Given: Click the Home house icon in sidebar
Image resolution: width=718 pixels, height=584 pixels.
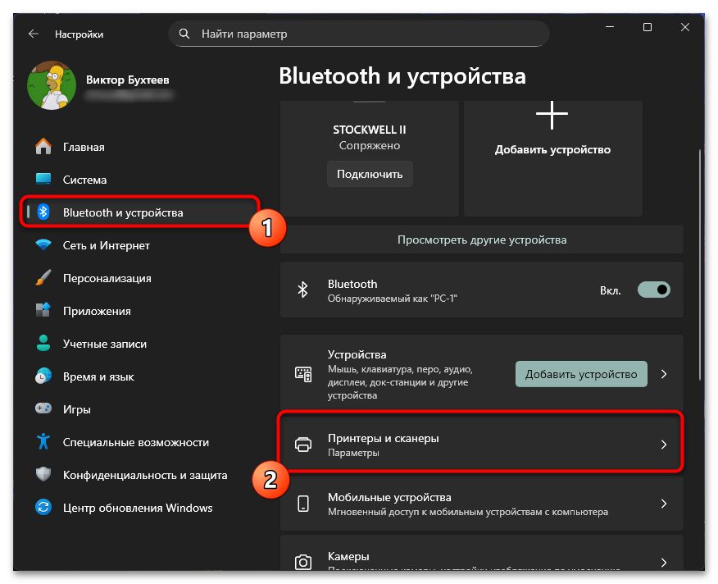Looking at the screenshot, I should 43,147.
